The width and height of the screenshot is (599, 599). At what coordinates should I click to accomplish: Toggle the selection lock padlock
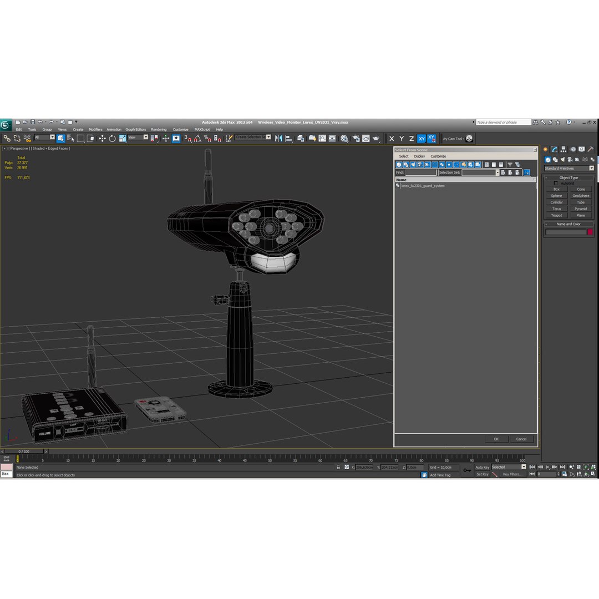pyautogui.click(x=338, y=467)
